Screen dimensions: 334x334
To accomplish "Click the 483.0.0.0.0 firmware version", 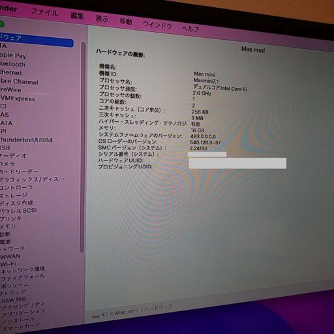I will 203,136.
